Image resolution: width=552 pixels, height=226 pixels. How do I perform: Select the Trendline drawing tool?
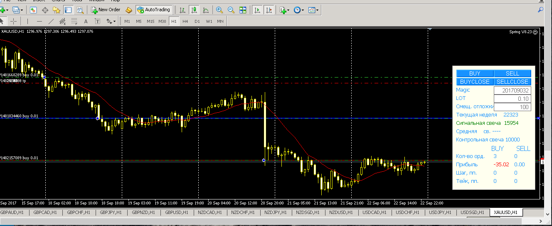pos(51,21)
